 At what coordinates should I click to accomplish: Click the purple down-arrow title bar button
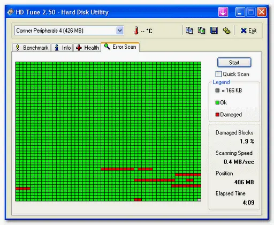coord(223,12)
